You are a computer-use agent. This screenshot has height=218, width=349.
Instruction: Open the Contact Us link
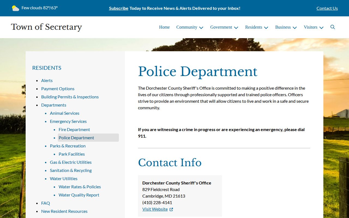pyautogui.click(x=327, y=8)
